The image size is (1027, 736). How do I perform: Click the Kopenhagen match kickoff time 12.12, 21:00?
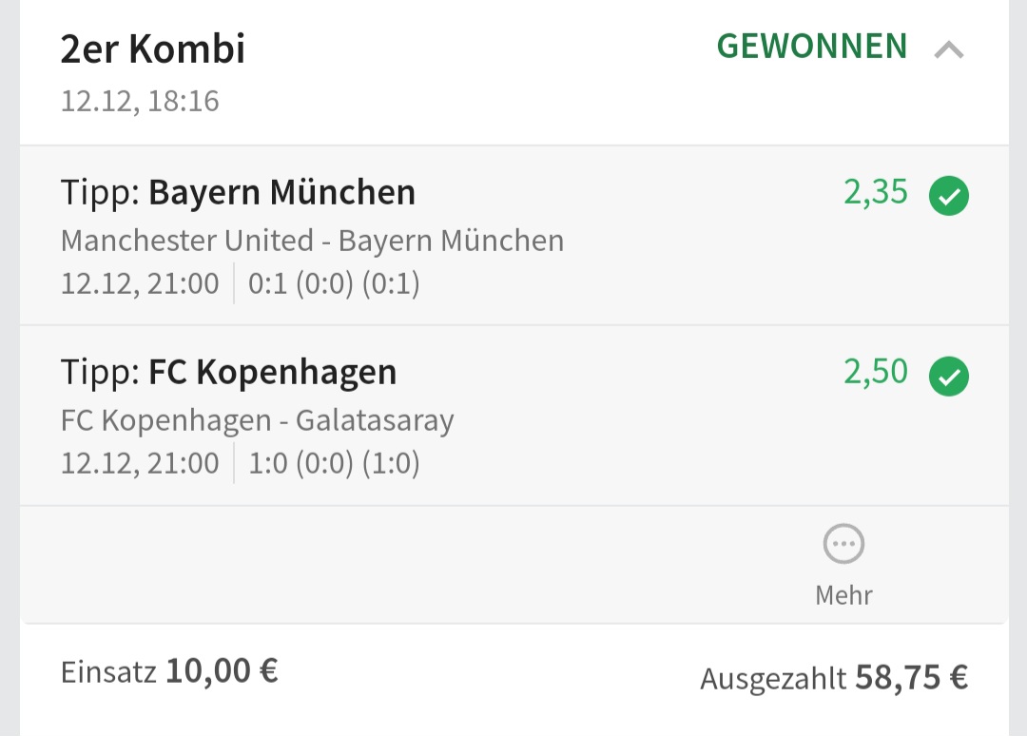point(140,463)
